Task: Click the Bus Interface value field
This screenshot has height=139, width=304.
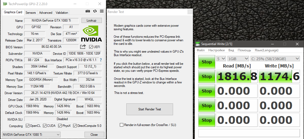Action: pos(81,60)
